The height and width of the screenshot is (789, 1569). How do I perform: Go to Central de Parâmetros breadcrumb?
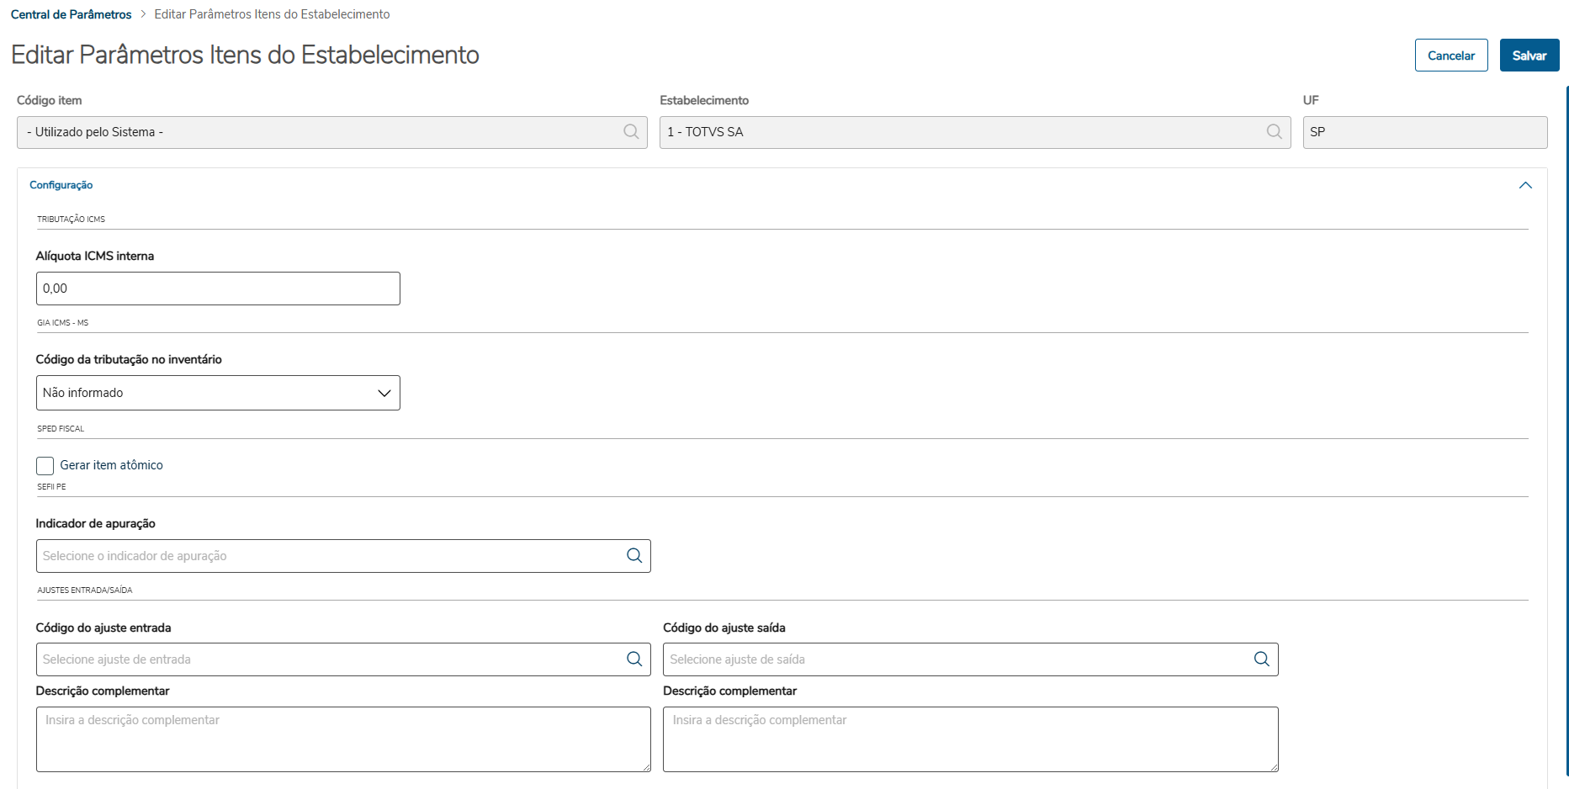72,14
